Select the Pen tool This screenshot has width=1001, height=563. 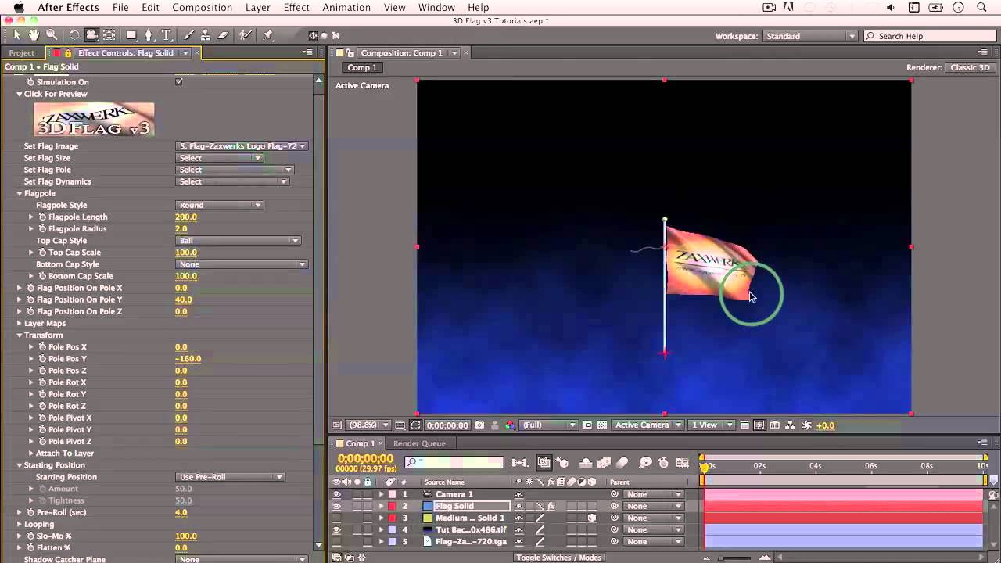pos(149,35)
